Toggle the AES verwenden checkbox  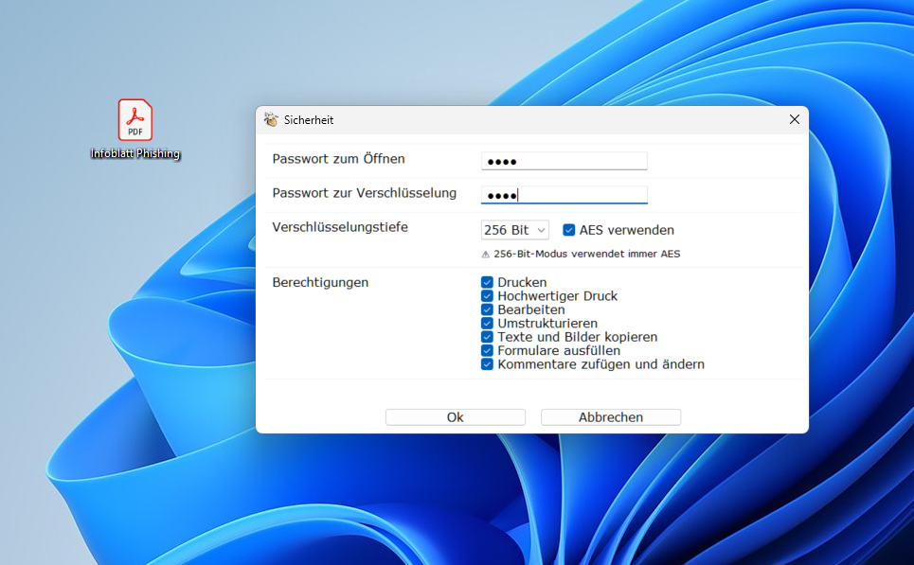(x=569, y=230)
